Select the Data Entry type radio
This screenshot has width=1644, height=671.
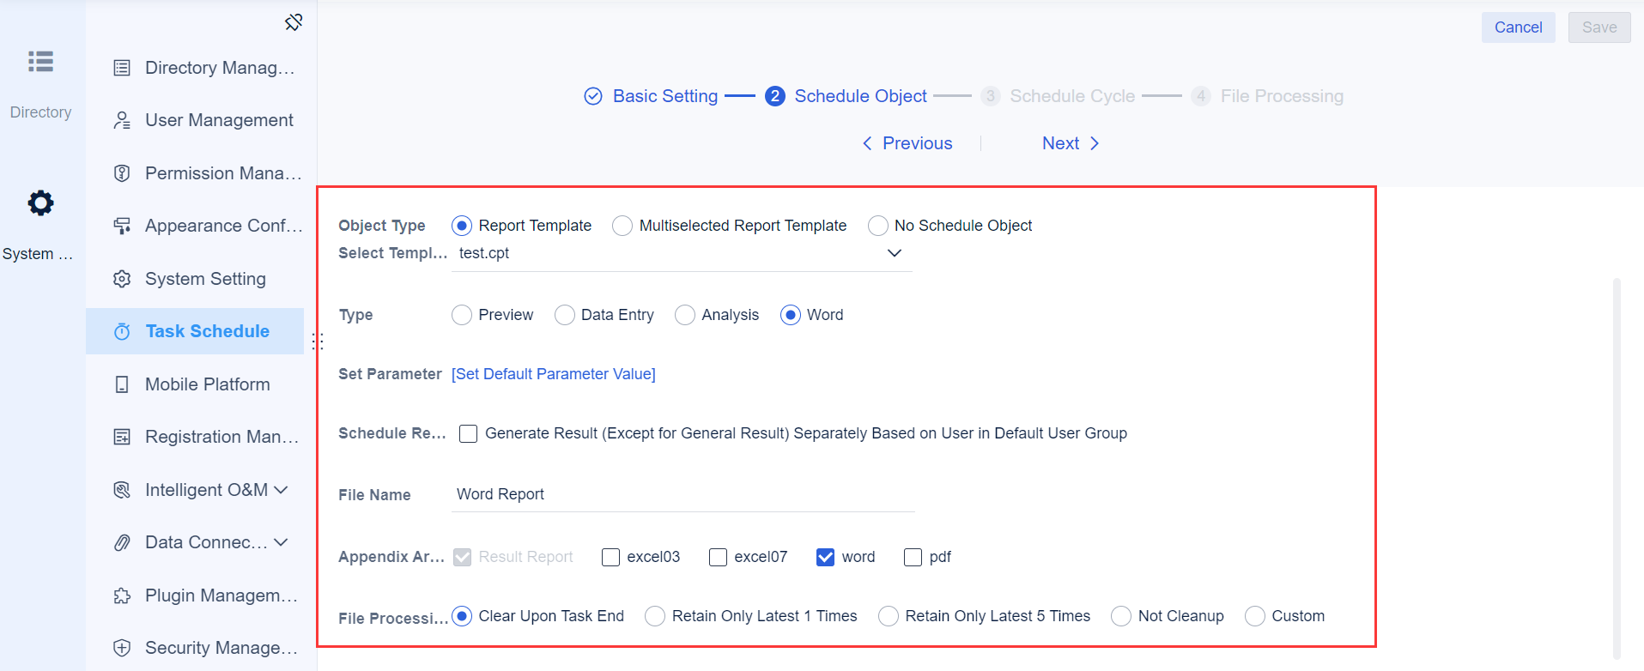564,315
